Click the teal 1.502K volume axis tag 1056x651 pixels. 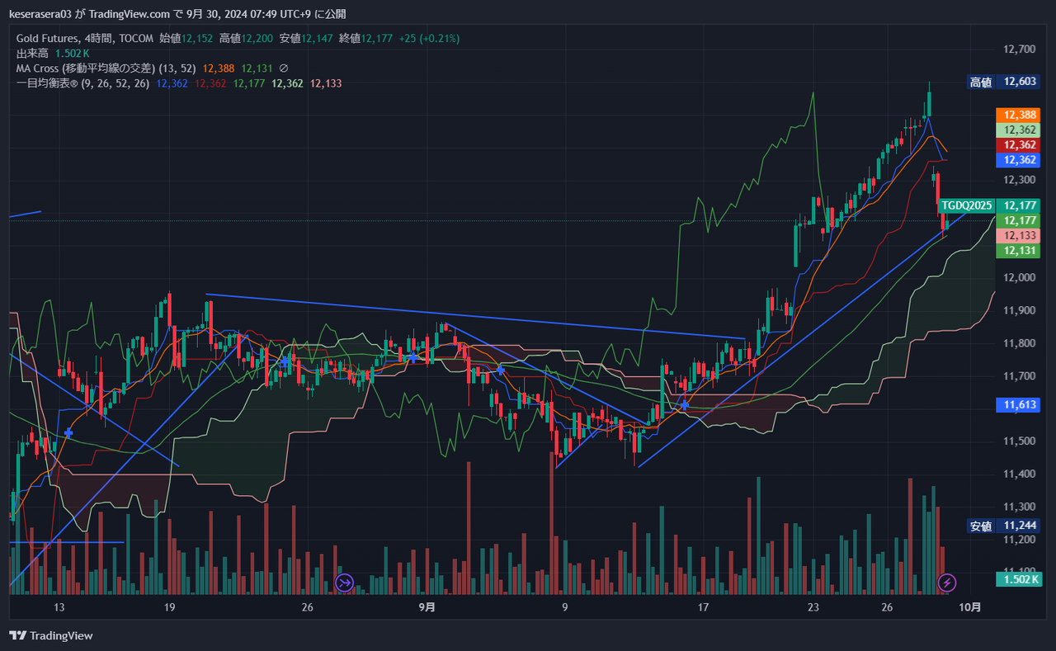(x=1018, y=579)
